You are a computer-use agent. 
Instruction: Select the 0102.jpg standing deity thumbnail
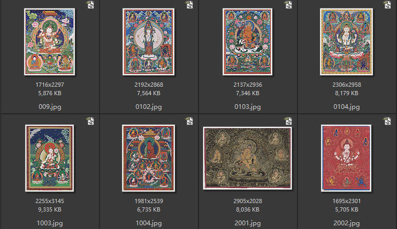pos(149,42)
